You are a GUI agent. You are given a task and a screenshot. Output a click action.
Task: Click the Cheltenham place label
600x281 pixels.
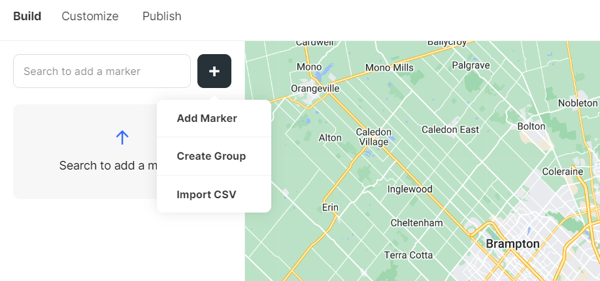point(417,222)
